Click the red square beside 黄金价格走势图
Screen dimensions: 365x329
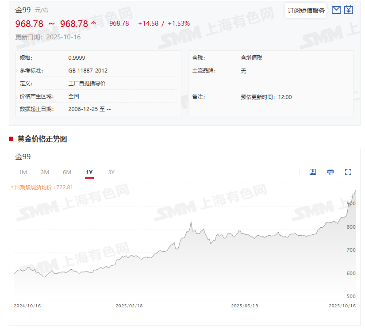[x=11, y=139]
